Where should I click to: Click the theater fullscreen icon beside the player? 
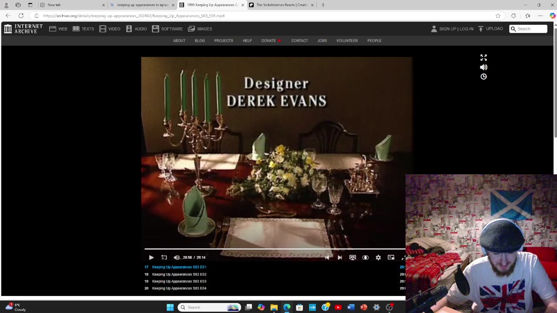pos(483,57)
